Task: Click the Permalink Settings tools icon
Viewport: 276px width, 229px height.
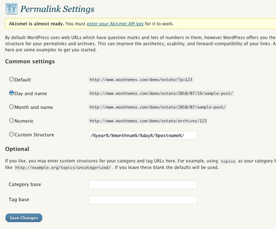Action: coord(11,9)
